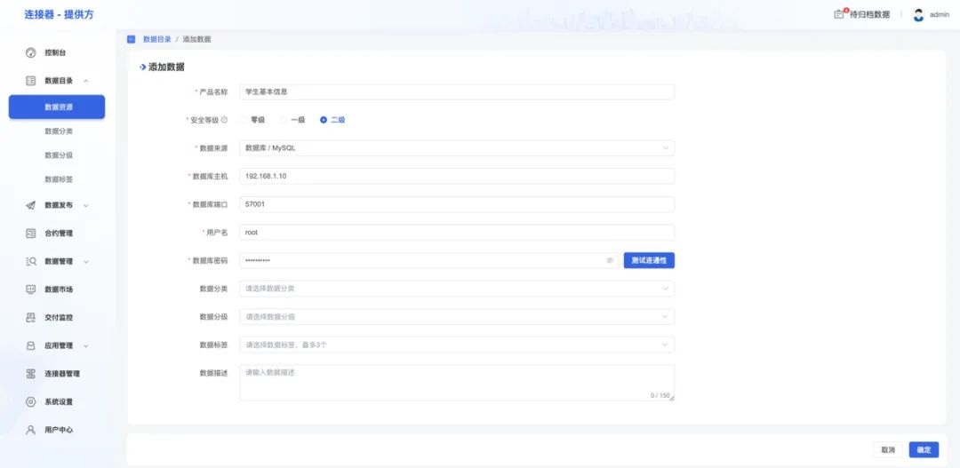
Task: Click the 连接器管理 connector icon
Action: click(30, 374)
